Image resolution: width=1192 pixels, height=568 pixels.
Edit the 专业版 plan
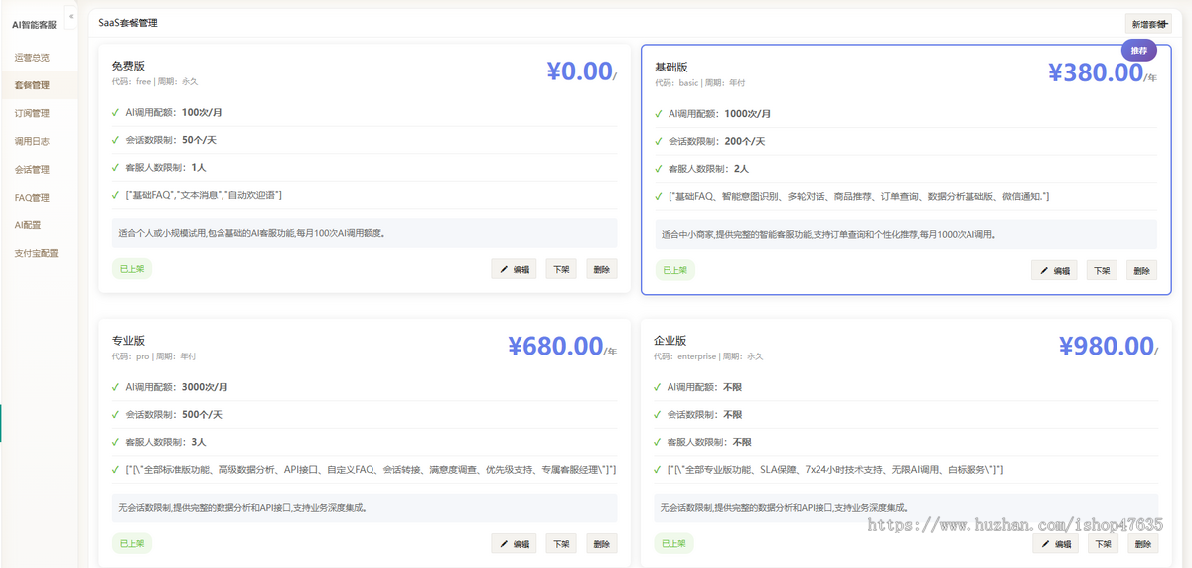coord(514,543)
